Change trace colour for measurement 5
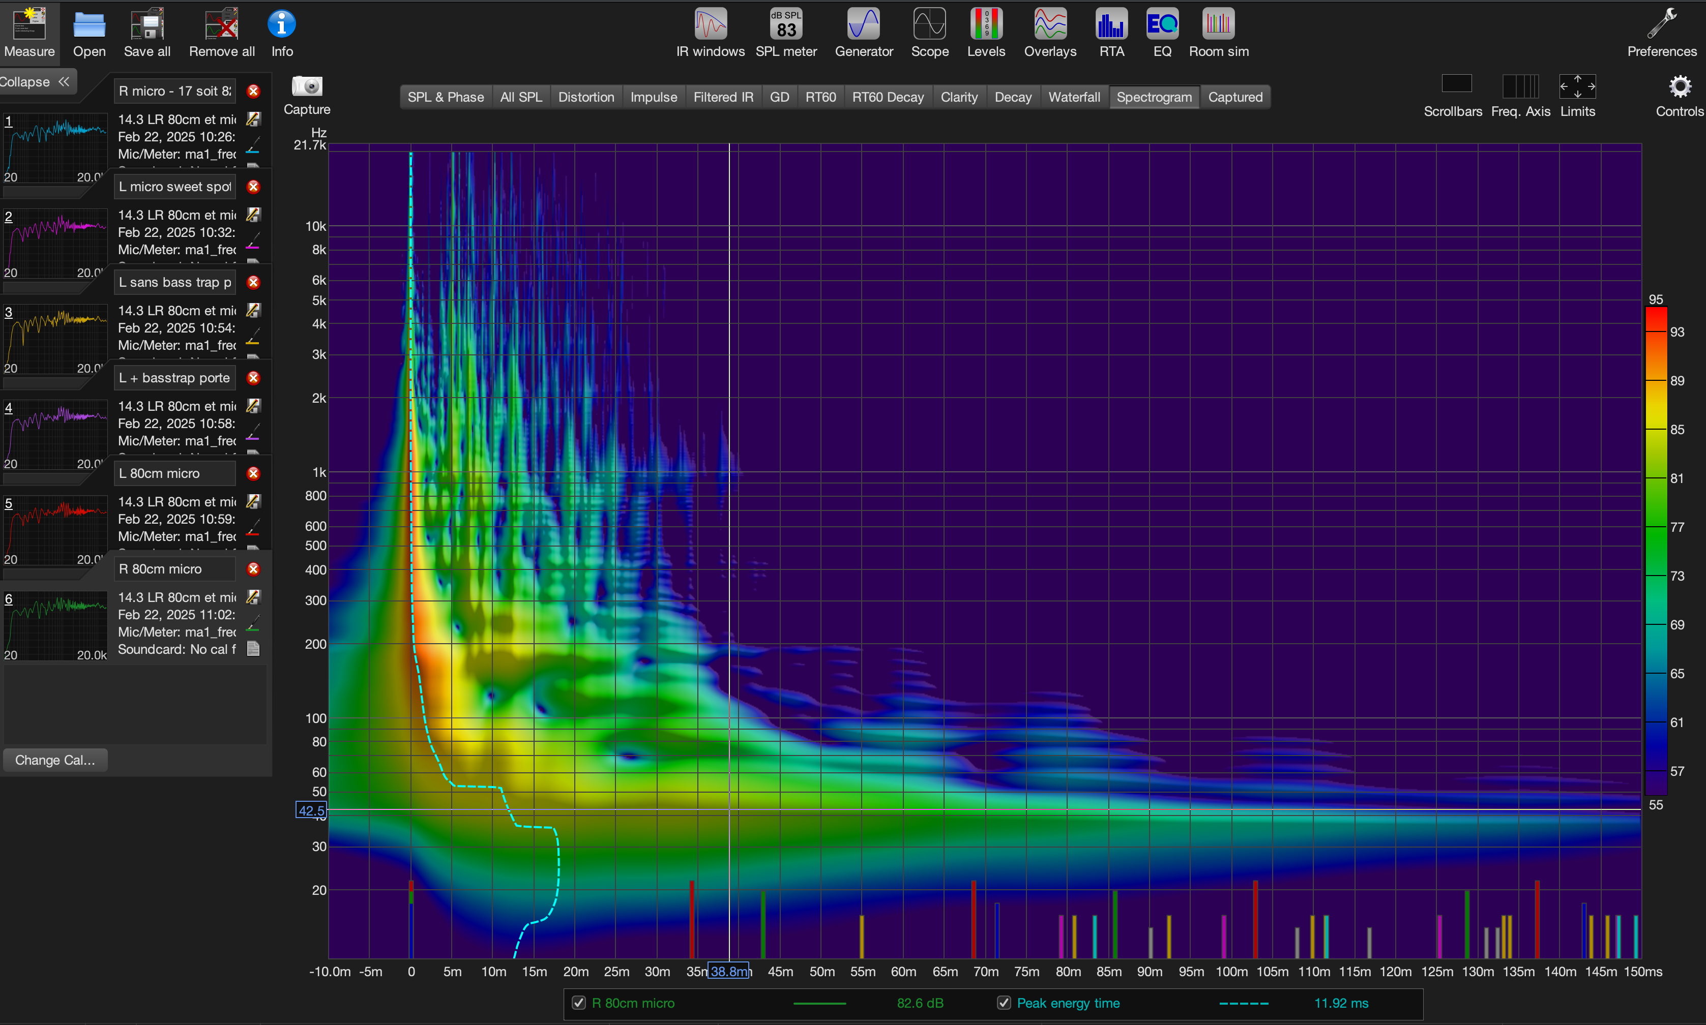The image size is (1706, 1025). (253, 528)
